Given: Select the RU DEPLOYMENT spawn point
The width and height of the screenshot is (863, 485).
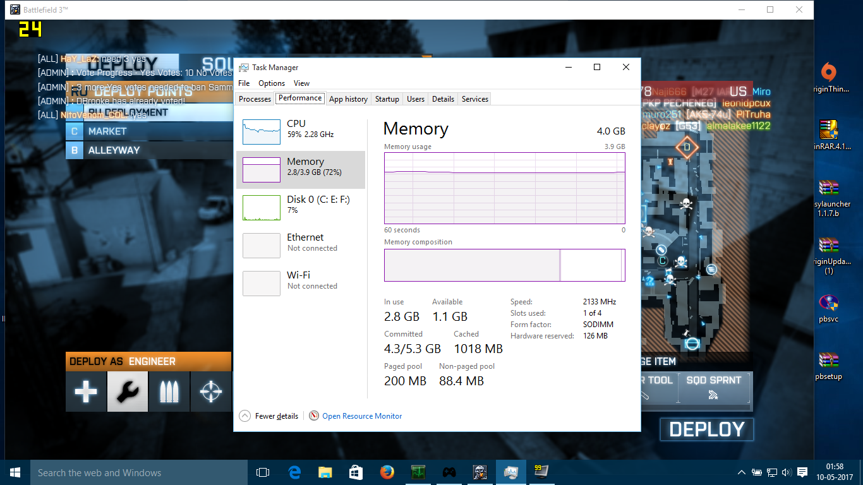Looking at the screenshot, I should [x=149, y=112].
